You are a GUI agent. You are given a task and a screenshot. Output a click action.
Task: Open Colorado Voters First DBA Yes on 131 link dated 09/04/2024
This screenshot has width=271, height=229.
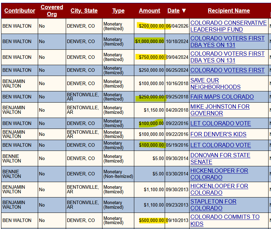coord(227,57)
